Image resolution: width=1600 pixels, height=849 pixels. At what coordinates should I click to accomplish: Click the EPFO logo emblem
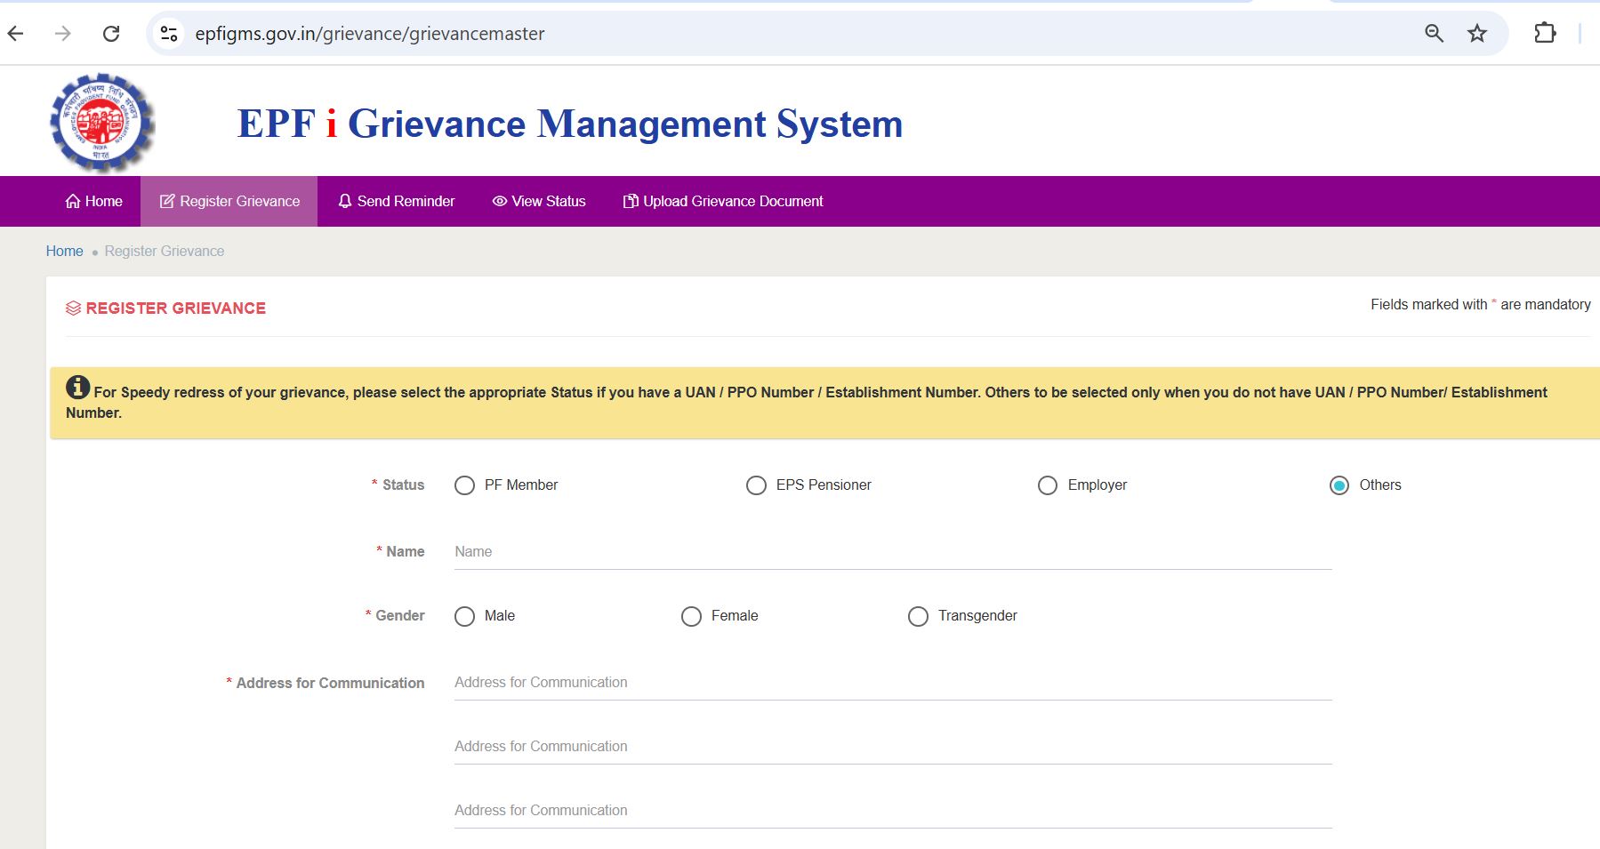[x=101, y=123]
